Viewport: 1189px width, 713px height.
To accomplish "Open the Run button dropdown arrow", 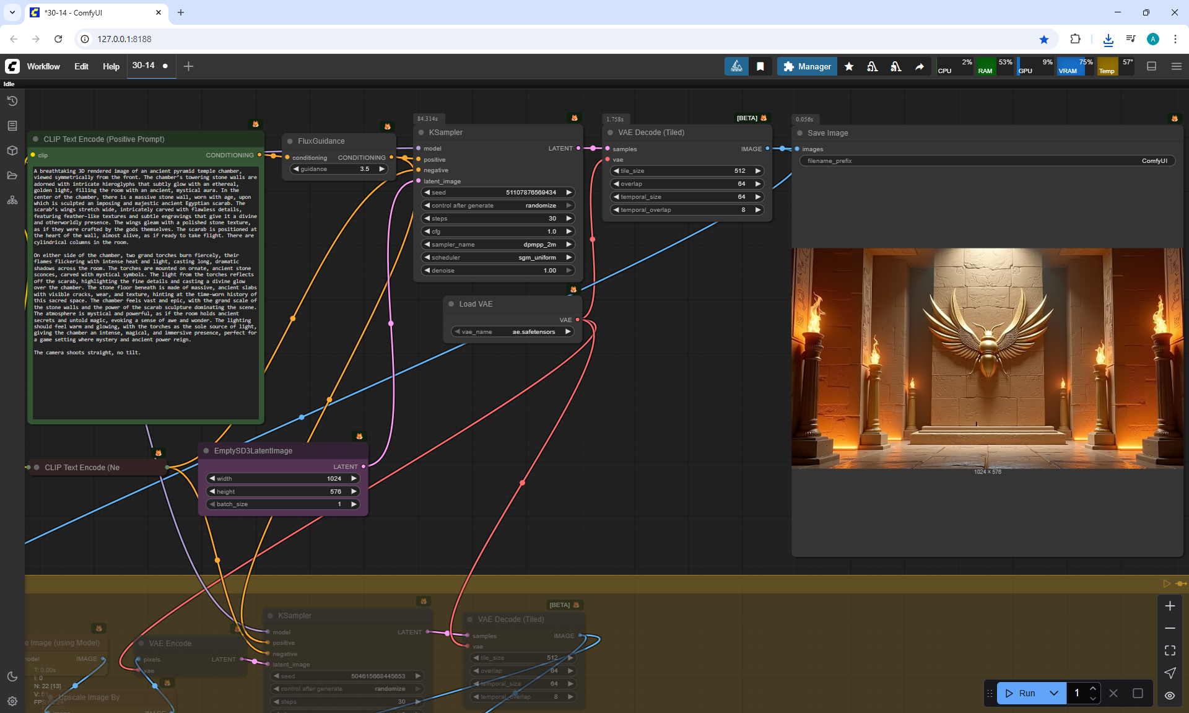I will 1054,693.
